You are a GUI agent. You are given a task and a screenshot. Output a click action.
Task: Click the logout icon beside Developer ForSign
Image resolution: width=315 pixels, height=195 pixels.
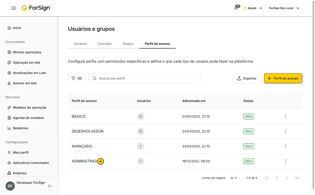[x=50, y=186]
